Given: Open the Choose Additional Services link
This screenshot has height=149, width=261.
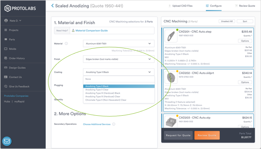Looking at the screenshot, I should pyautogui.click(x=97, y=124).
